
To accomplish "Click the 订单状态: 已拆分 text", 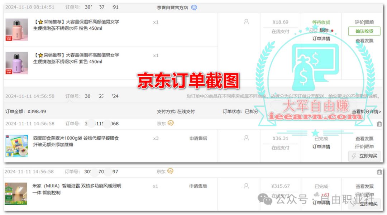I will tap(240, 111).
